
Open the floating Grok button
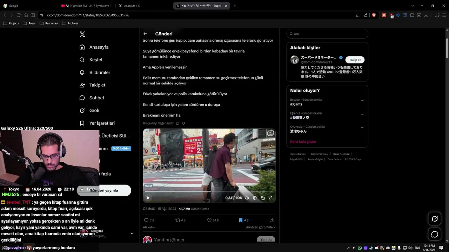(x=435, y=219)
